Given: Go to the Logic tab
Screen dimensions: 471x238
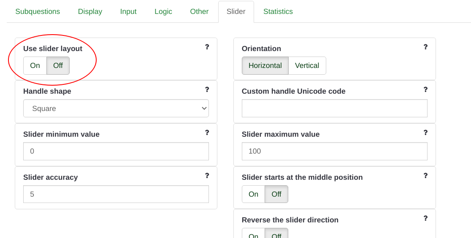Looking at the screenshot, I should pos(163,12).
